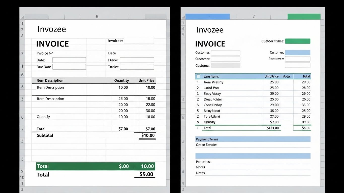Click the first Notes line
The width and height of the screenshot is (344, 193).
point(200,167)
